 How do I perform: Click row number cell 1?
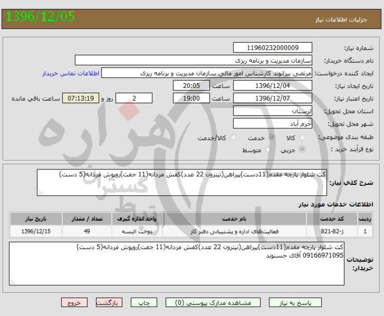pyautogui.click(x=365, y=231)
